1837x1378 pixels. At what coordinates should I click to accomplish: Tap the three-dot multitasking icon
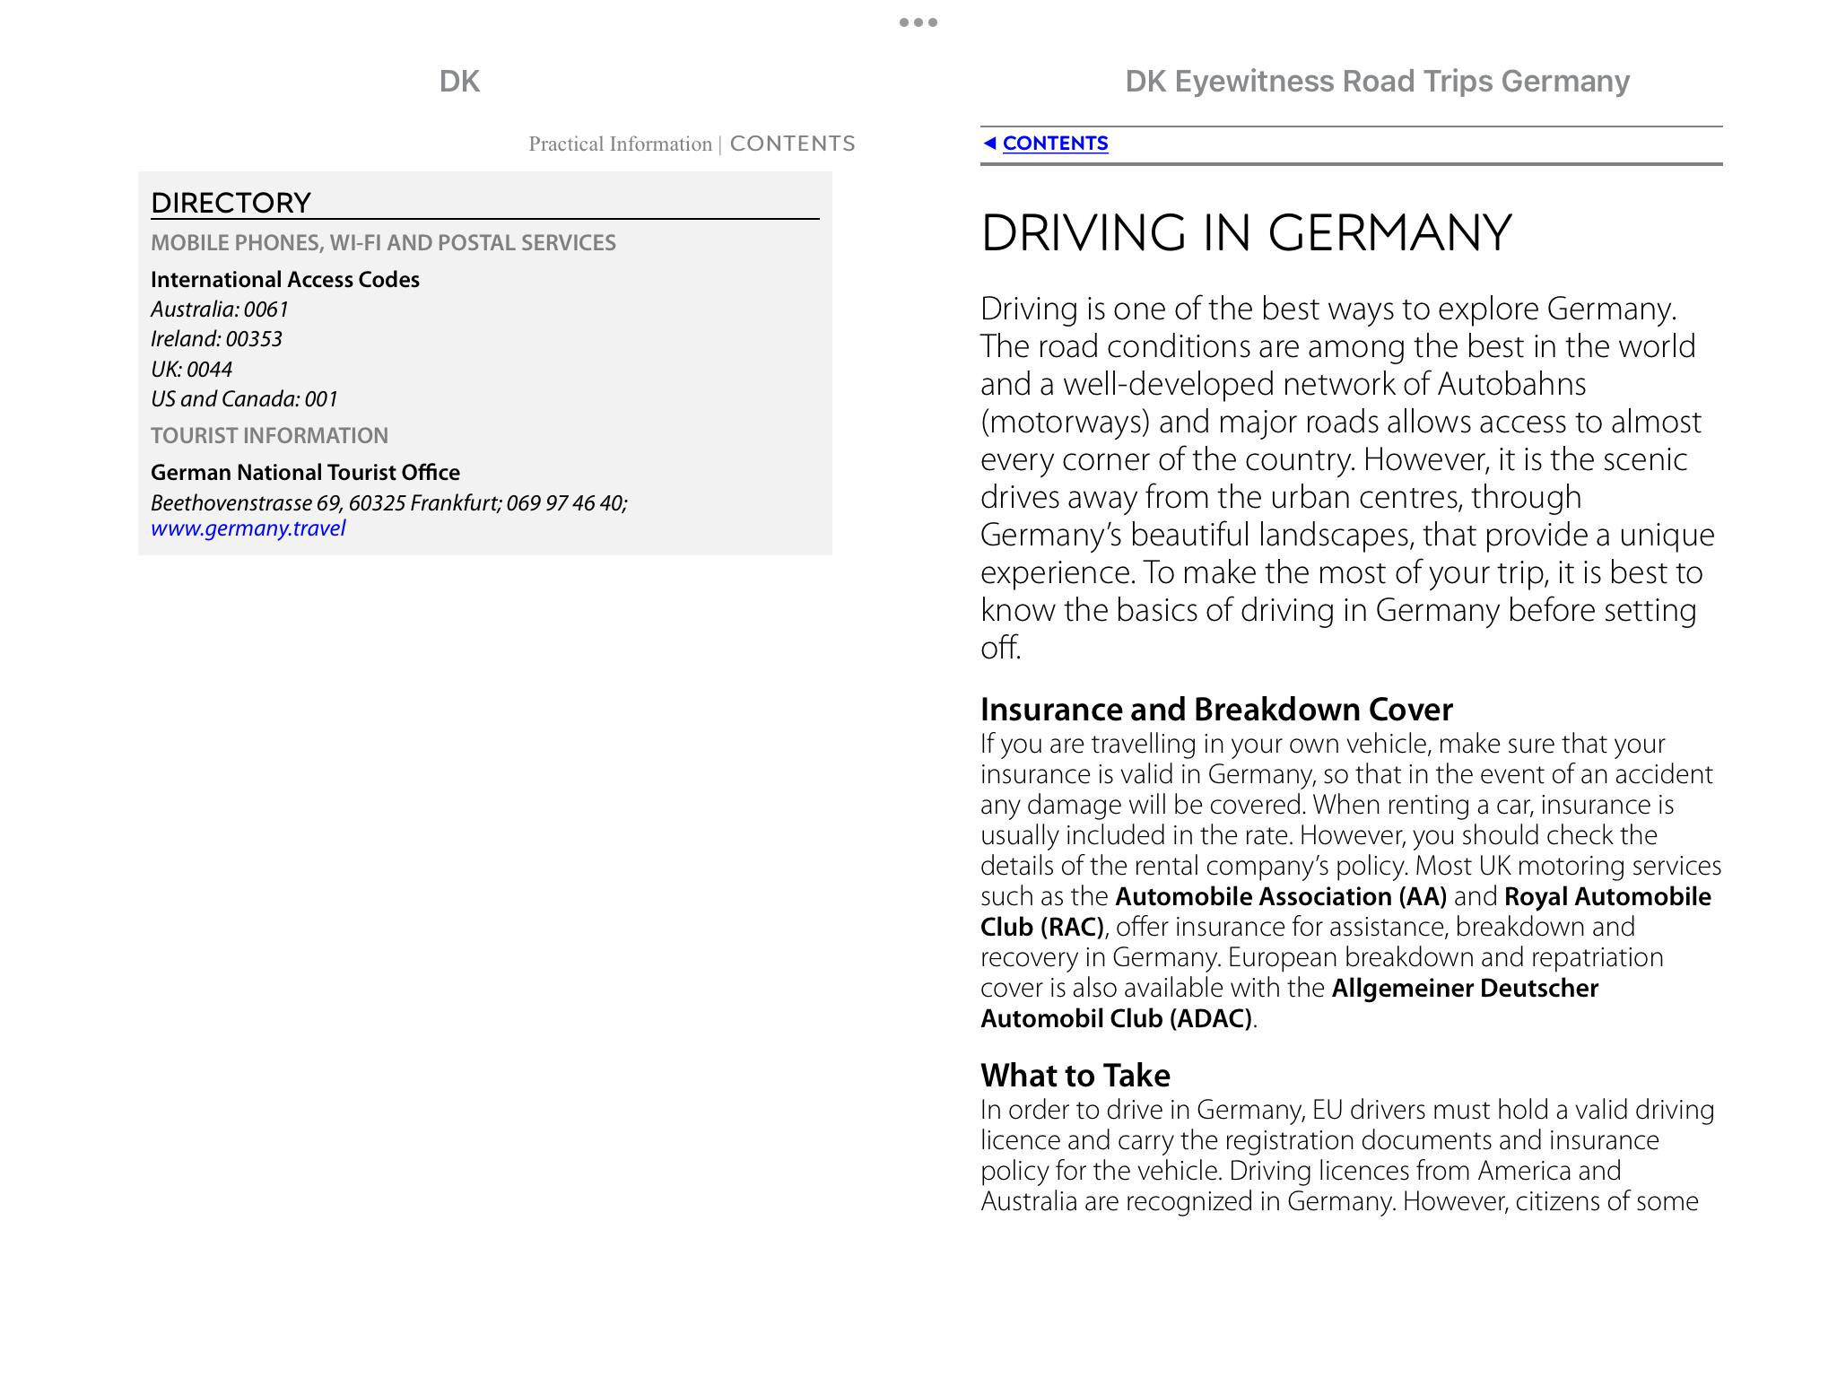click(918, 22)
